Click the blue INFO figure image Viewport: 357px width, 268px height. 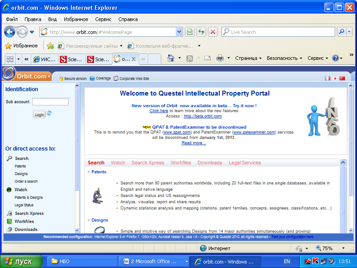click(323, 117)
